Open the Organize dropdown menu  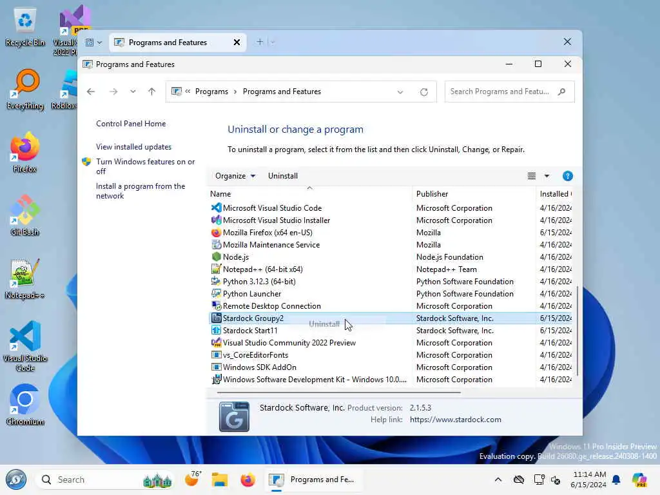point(235,176)
